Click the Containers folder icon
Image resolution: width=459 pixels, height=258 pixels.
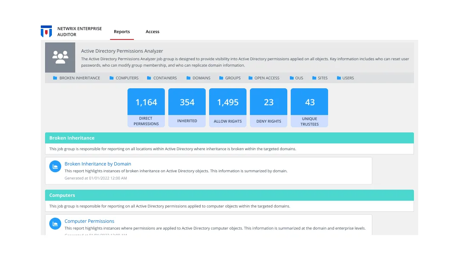click(149, 78)
